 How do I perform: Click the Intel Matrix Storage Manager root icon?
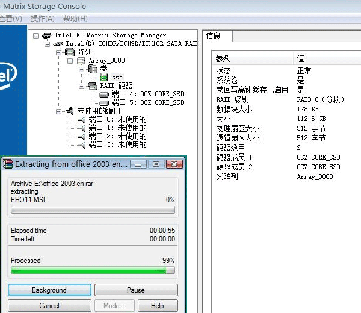tap(47, 36)
